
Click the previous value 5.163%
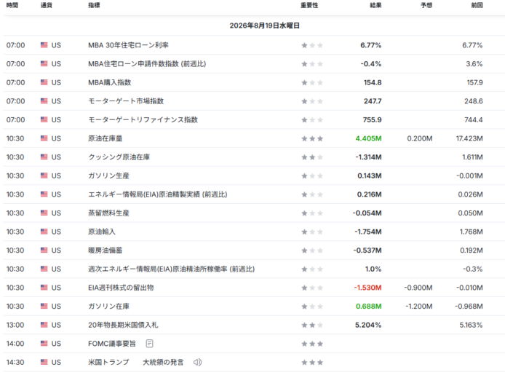point(471,325)
